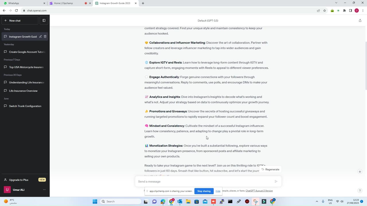Open the Create Google Account Tutorial chat
The height and width of the screenshot is (206, 367).
[25, 52]
